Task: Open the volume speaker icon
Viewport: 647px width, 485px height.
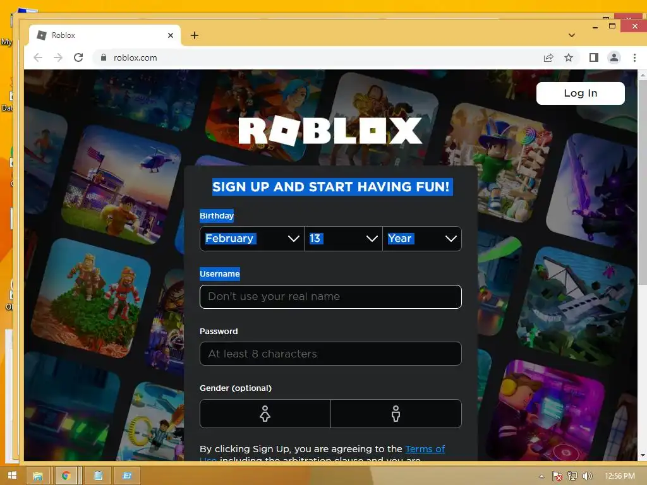Action: coord(587,476)
